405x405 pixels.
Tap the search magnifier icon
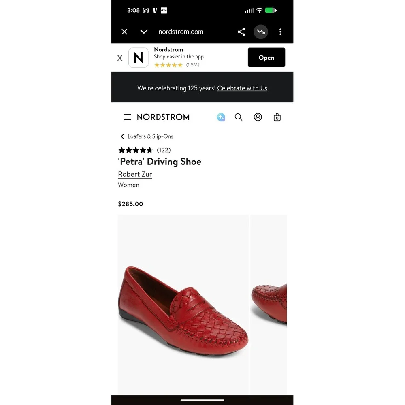coord(239,117)
